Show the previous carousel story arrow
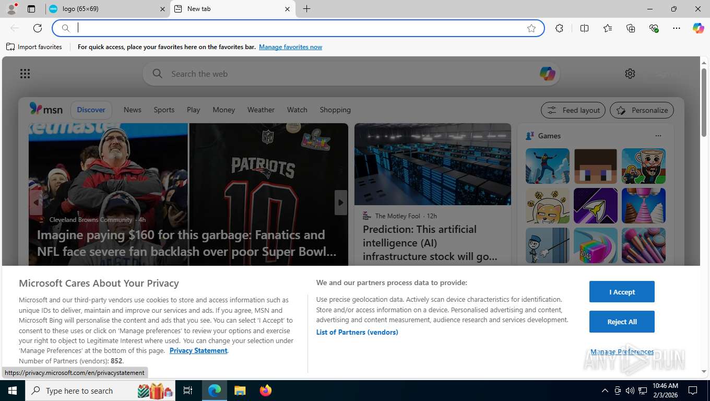 pyautogui.click(x=35, y=203)
